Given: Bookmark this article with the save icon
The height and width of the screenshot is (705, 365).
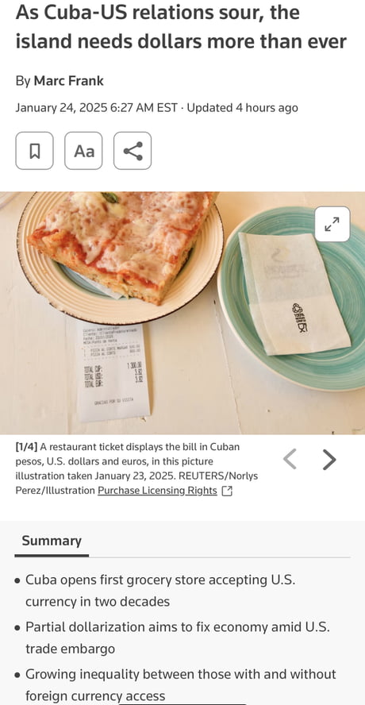Looking at the screenshot, I should coord(35,151).
